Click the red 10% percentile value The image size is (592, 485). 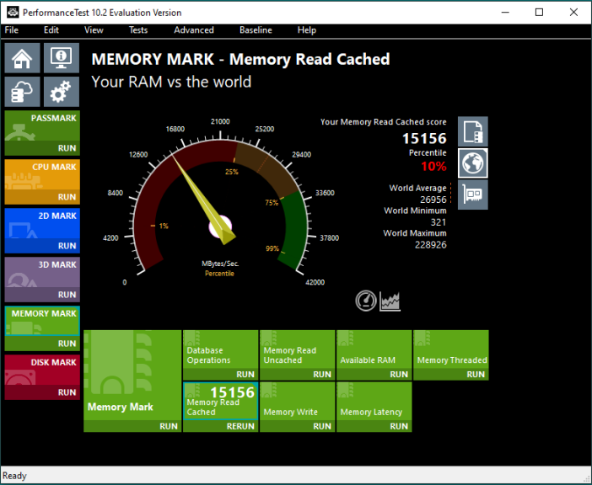(x=433, y=166)
